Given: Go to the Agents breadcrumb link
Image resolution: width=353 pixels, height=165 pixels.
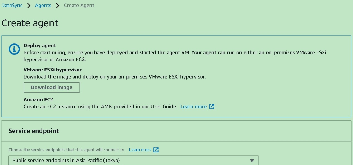Looking at the screenshot, I should pos(43,6).
